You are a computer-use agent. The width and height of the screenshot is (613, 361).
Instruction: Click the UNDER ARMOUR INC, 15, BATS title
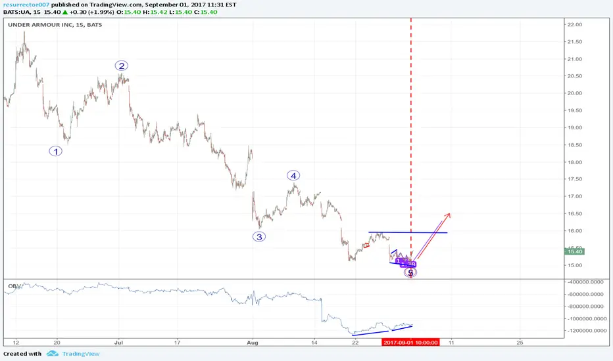(55, 24)
